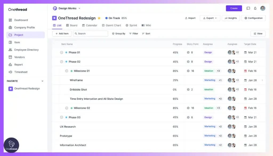The image size is (273, 156).
Task: Click calendar icon on Wireframe row
Action: coord(245,80)
